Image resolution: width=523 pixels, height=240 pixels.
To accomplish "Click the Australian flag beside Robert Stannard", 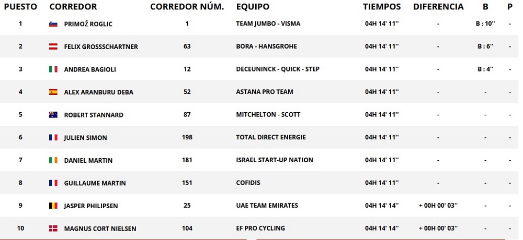I will coord(53,115).
